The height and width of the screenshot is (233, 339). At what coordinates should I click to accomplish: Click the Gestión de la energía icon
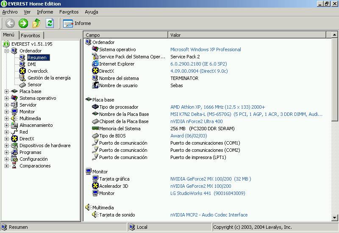click(x=22, y=78)
